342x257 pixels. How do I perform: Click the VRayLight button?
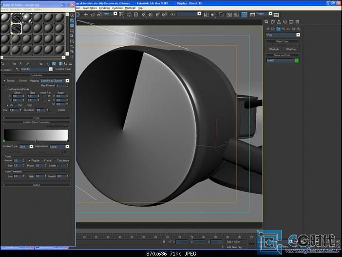pyautogui.click(x=274, y=49)
